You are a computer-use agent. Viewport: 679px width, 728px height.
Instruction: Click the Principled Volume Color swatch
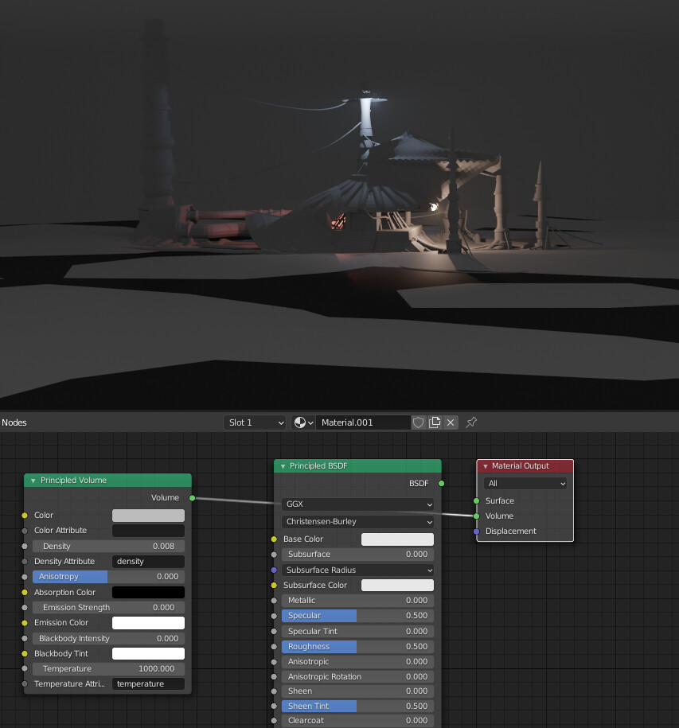pyautogui.click(x=148, y=516)
